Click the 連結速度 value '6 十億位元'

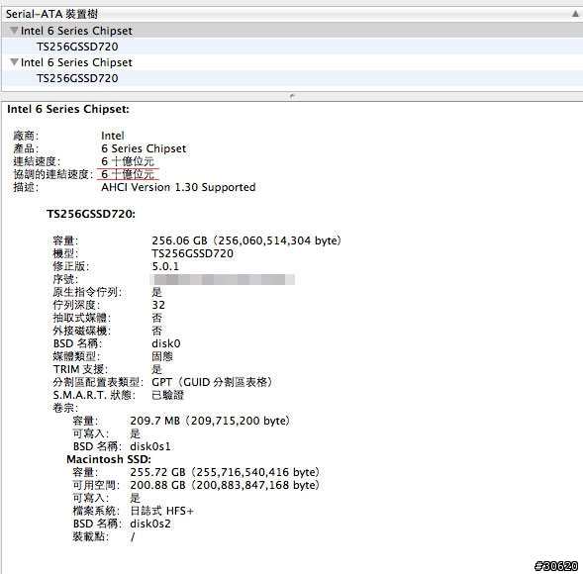point(128,161)
